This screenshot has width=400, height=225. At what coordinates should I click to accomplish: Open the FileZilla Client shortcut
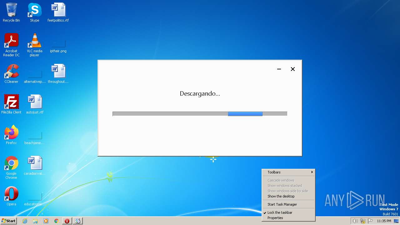11,104
